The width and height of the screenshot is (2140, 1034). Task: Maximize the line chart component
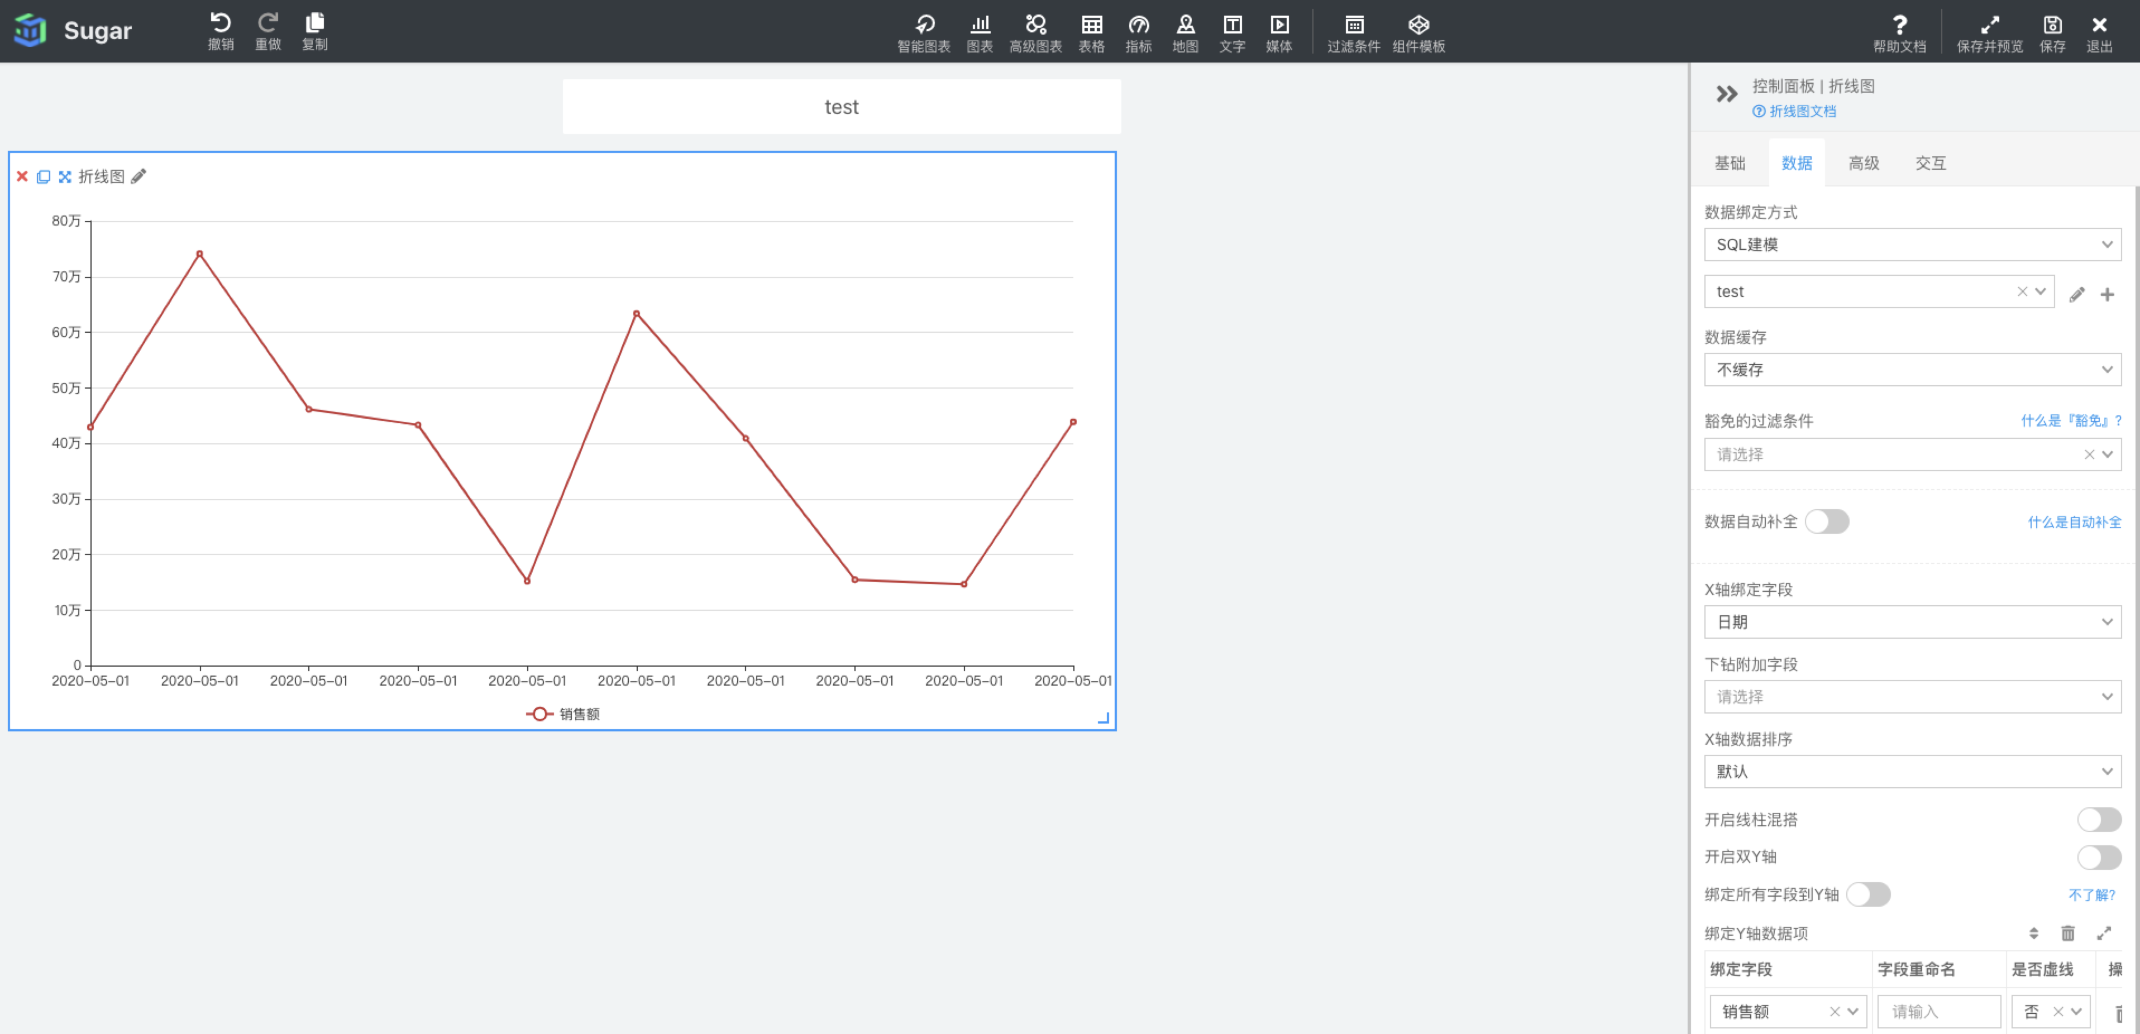[65, 176]
